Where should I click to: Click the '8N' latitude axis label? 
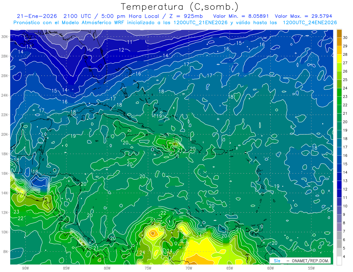click(x=6, y=251)
